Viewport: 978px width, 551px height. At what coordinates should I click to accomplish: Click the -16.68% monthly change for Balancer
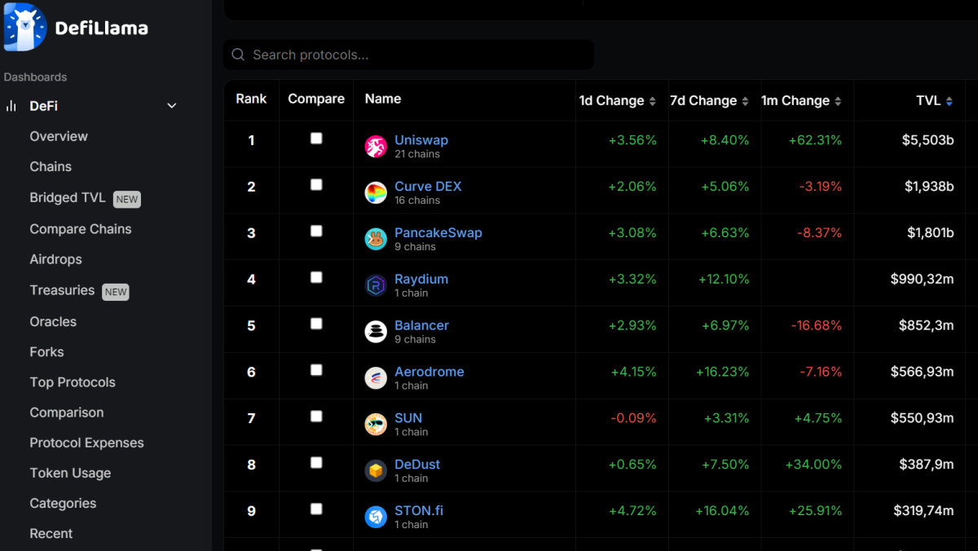click(x=816, y=325)
